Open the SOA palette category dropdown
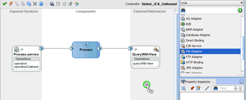The width and height of the screenshot is (246, 100). [212, 3]
